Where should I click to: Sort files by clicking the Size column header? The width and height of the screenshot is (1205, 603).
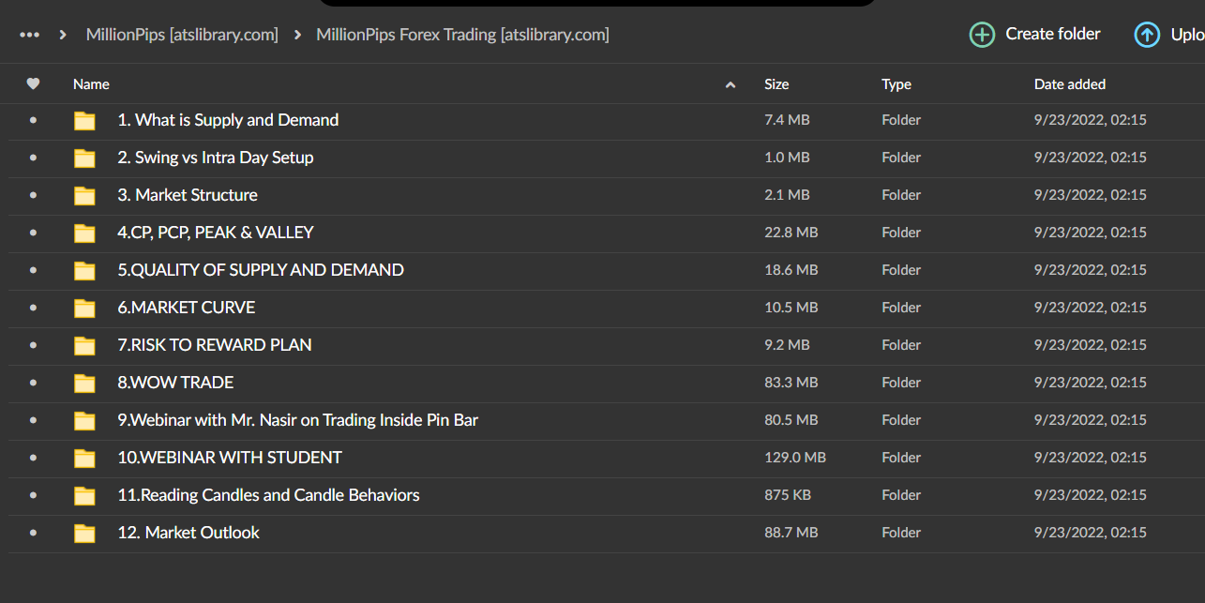click(x=776, y=83)
